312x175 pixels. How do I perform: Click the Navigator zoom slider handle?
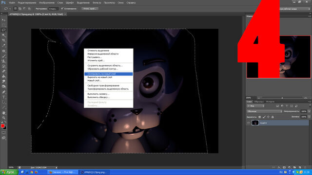[x=282, y=98]
